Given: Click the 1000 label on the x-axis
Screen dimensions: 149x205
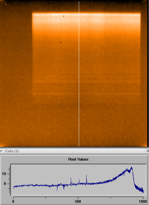Looking at the screenshot, I should [143, 201].
